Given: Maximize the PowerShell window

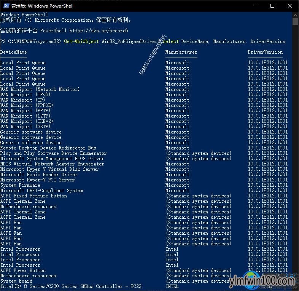Looking at the screenshot, I should [272, 6].
